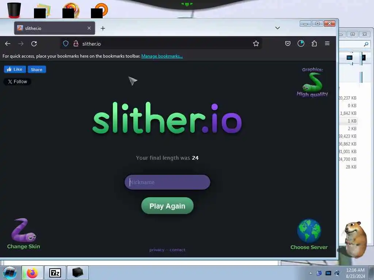Close the slither.io tab
374x280 pixels.
[89, 28]
